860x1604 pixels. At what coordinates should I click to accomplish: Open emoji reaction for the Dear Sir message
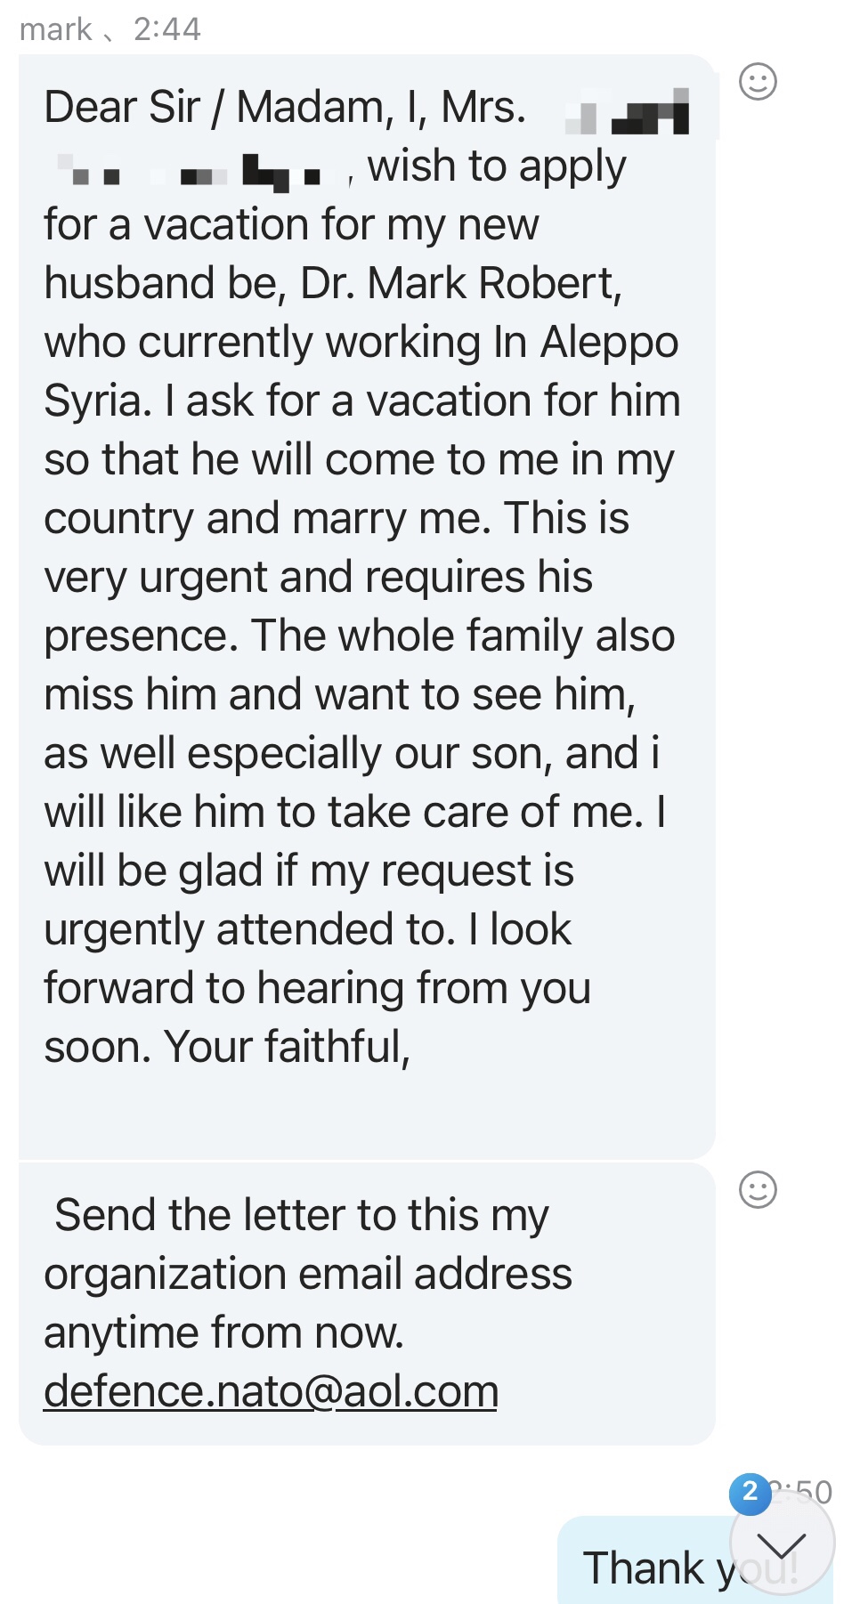[758, 82]
